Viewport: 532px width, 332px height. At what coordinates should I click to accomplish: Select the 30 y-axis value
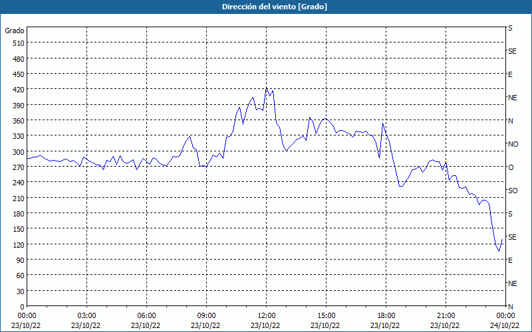tap(21, 291)
